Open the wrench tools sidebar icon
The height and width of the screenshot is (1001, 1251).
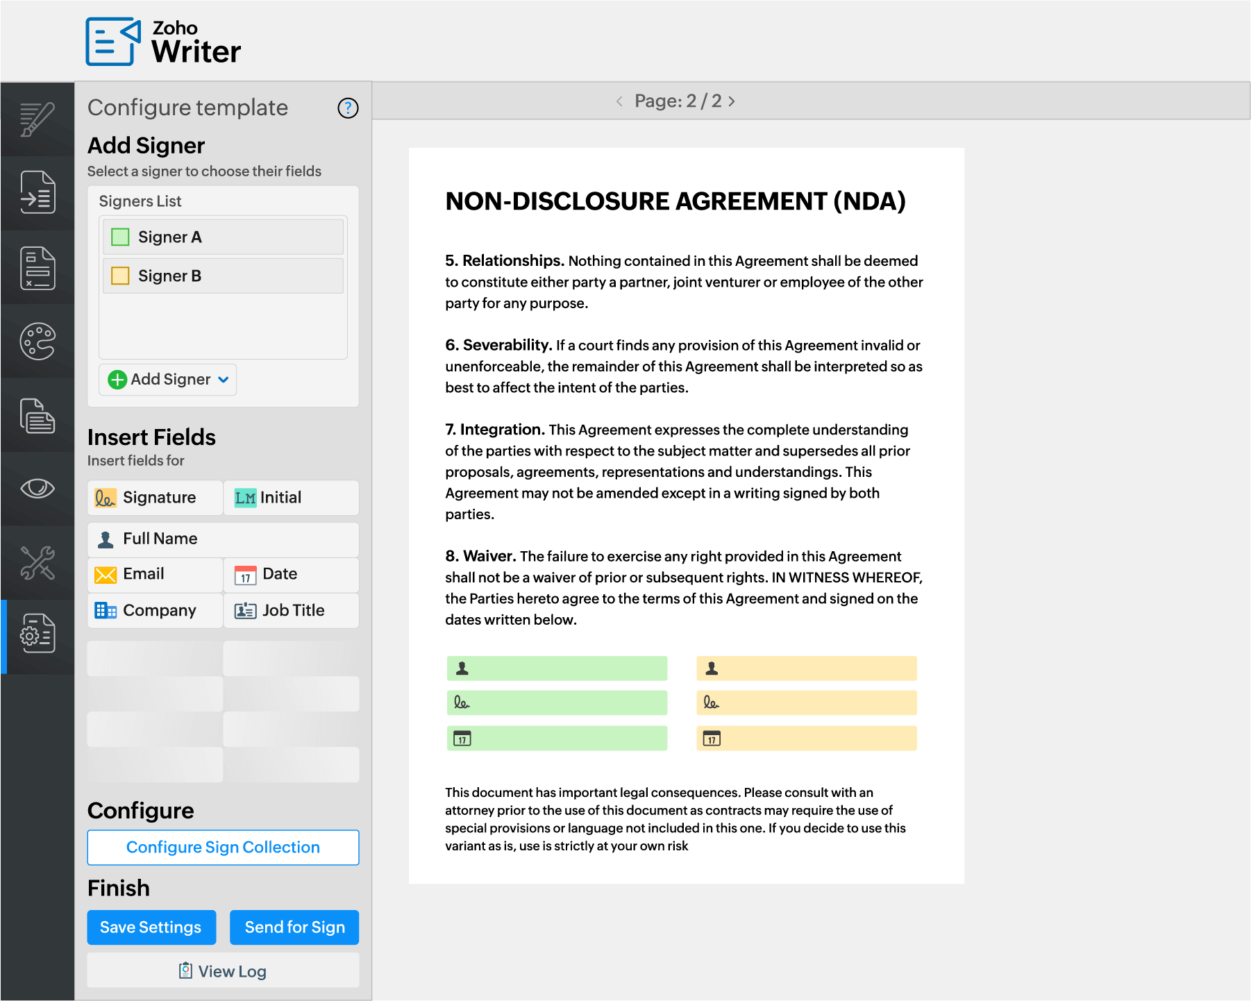pyautogui.click(x=37, y=562)
